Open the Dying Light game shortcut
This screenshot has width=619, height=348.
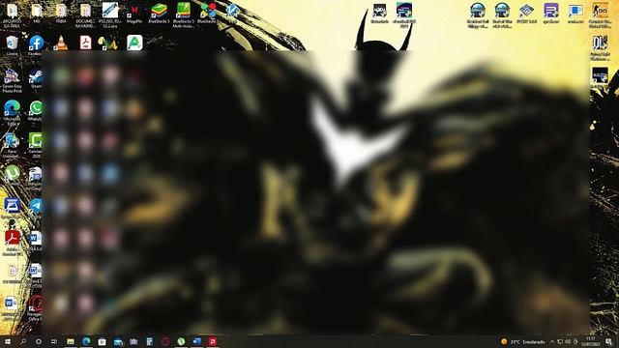click(x=600, y=47)
